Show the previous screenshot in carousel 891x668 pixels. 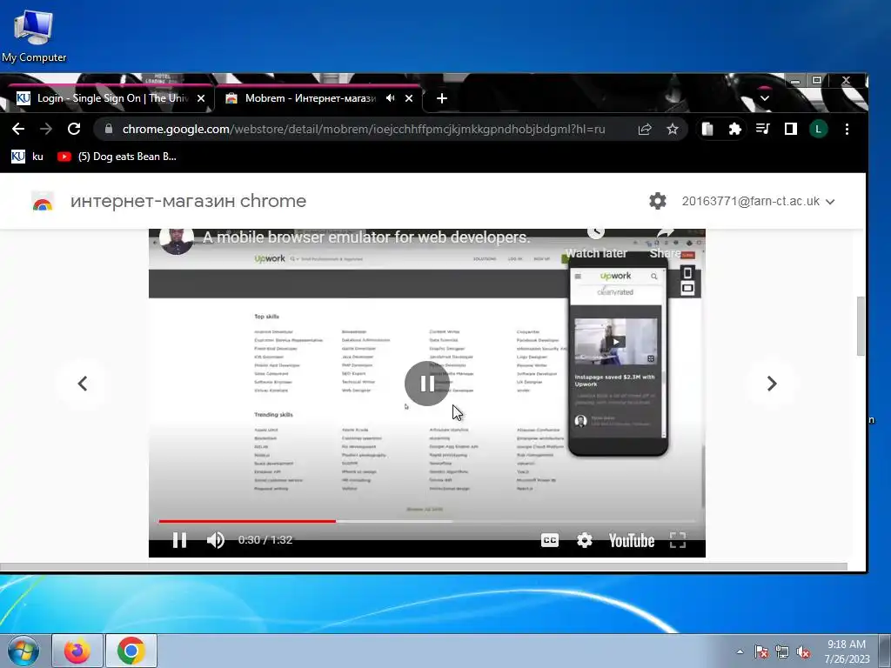pos(83,384)
